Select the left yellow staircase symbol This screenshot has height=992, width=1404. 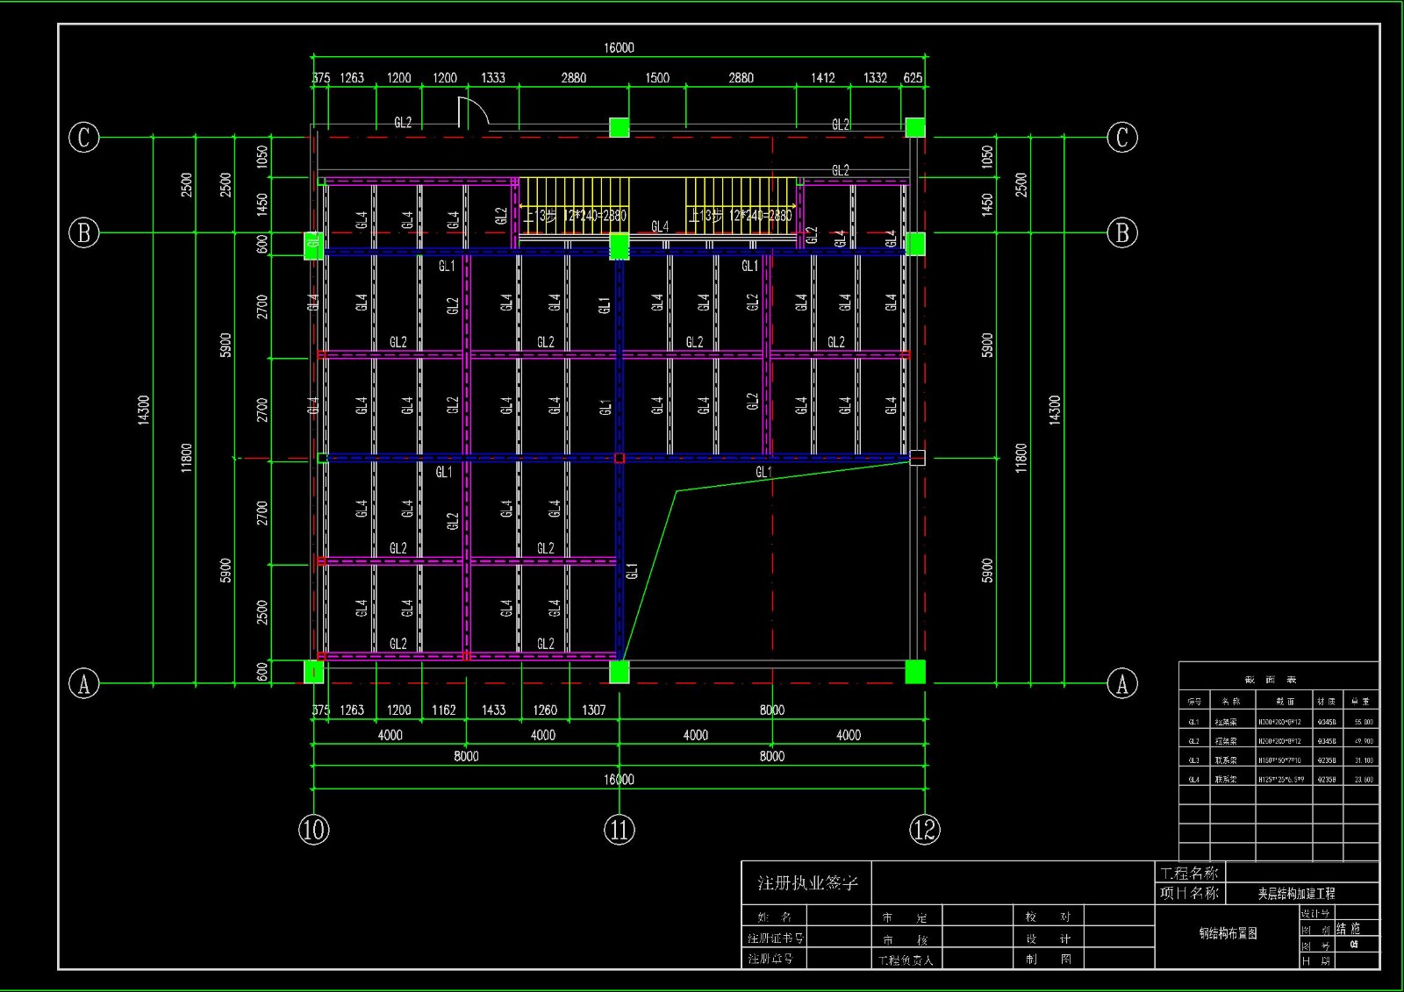point(574,203)
